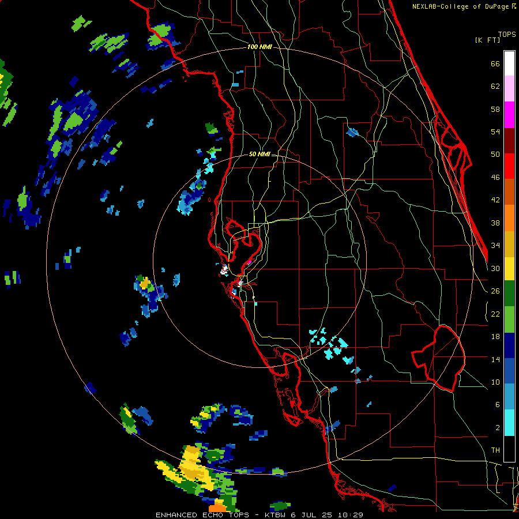Click the 100 NMI range ring label
This screenshot has height=519, width=519.
pos(259,47)
